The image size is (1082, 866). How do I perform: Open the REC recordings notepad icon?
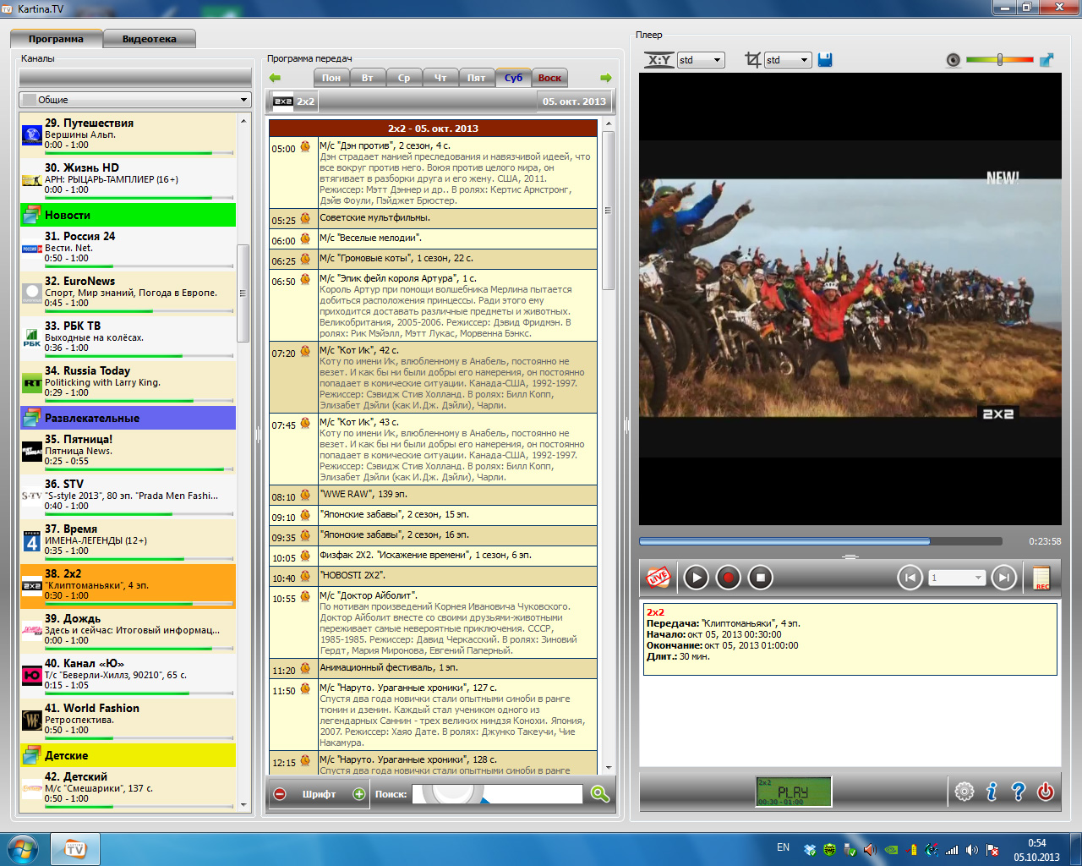click(x=1041, y=578)
